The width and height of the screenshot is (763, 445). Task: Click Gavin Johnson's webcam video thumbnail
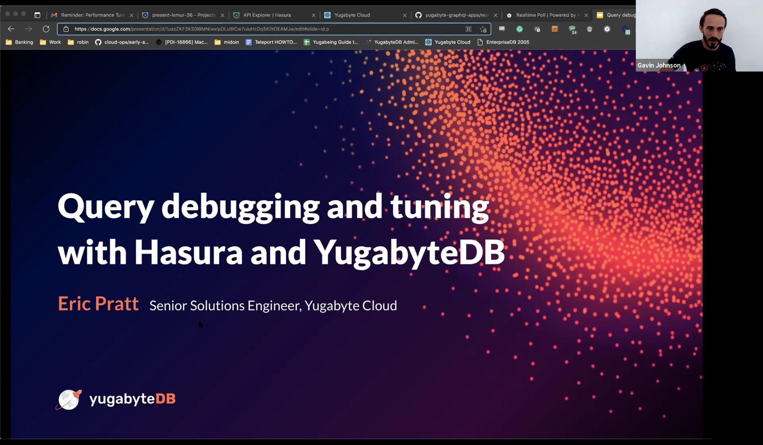pos(699,36)
